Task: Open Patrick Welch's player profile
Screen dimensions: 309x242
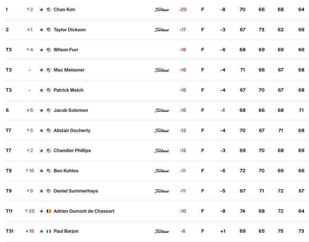Action: point(68,90)
